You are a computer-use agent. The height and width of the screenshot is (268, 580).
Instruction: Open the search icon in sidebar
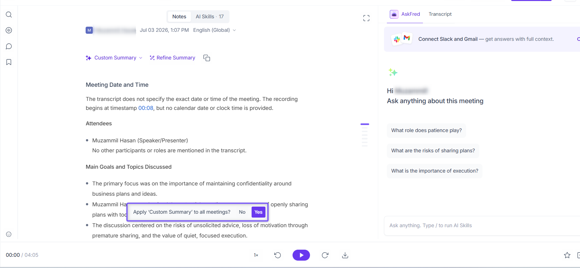[9, 15]
